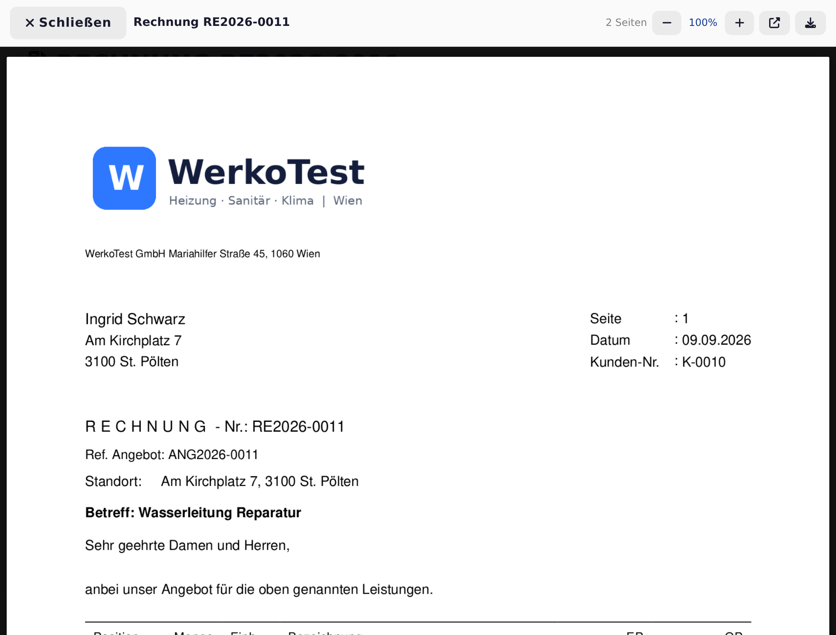Click the 'Kunden-Nr.' label
836x635 pixels.
tap(624, 362)
